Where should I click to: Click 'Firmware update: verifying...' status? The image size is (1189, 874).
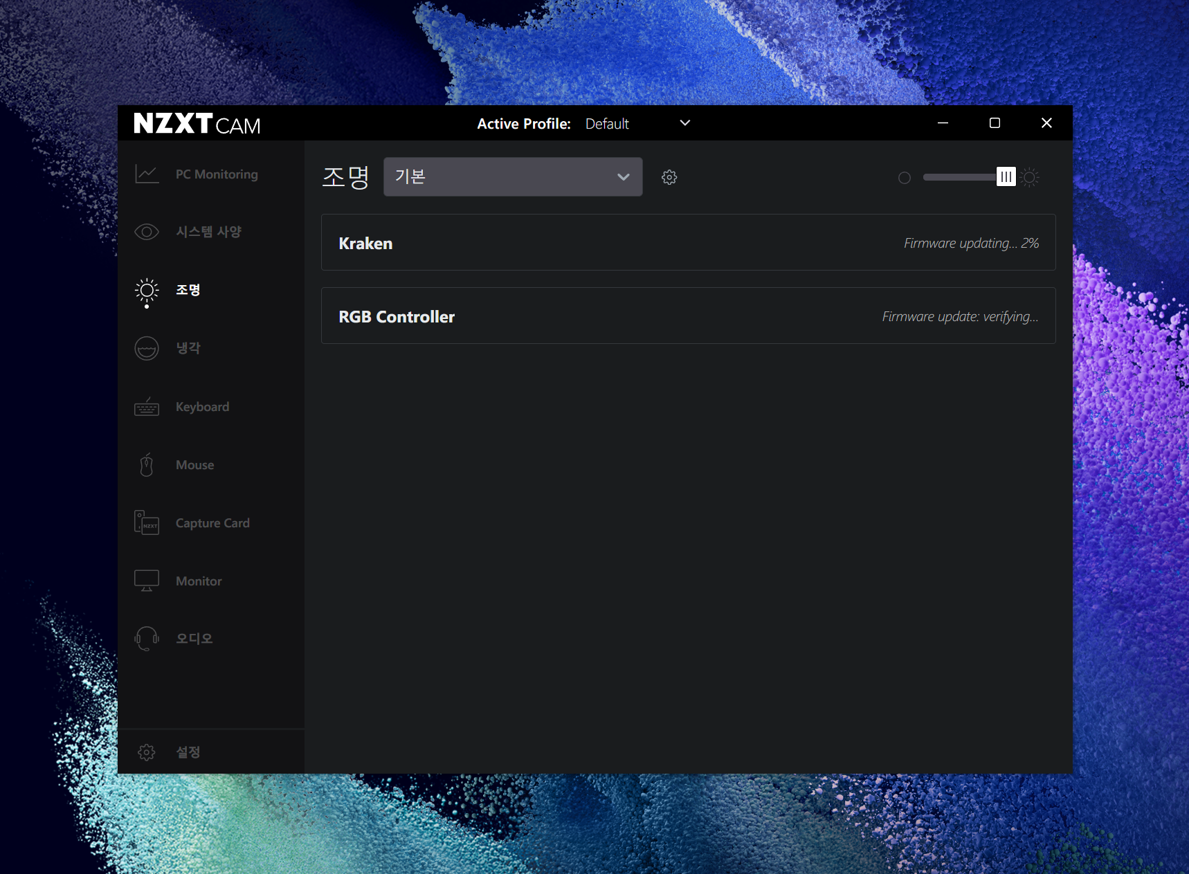pyautogui.click(x=960, y=317)
